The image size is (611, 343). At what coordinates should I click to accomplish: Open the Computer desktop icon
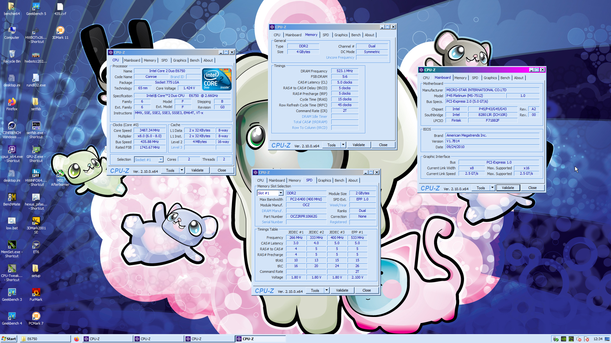tap(12, 33)
